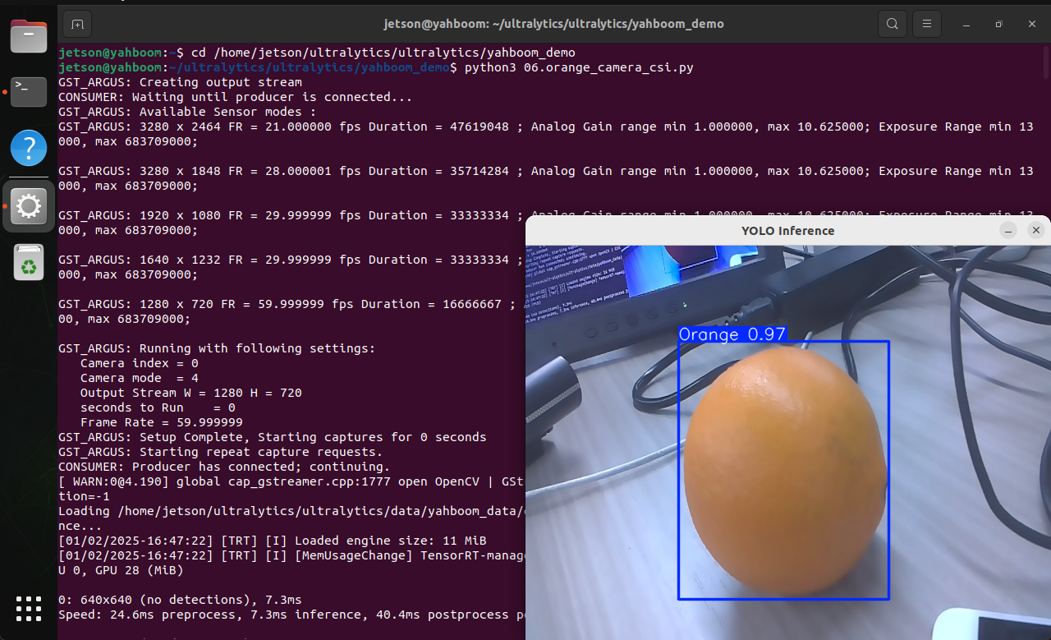Viewport: 1051px width, 640px height.
Task: Click 'Starting repeat capture requests' line
Action: 221,452
